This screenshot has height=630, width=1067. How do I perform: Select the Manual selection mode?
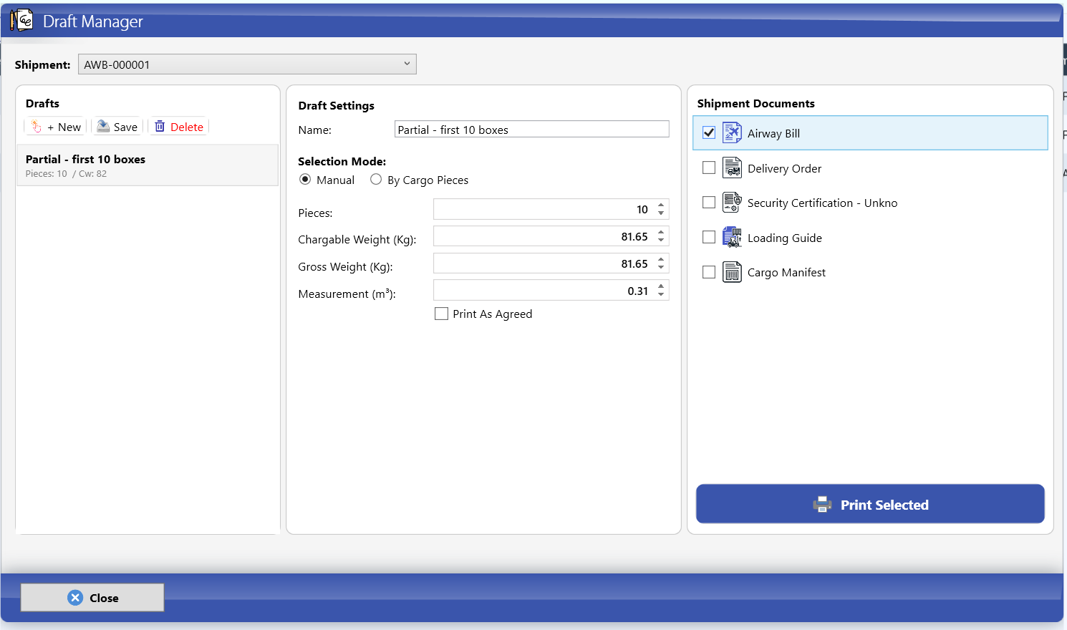(305, 180)
